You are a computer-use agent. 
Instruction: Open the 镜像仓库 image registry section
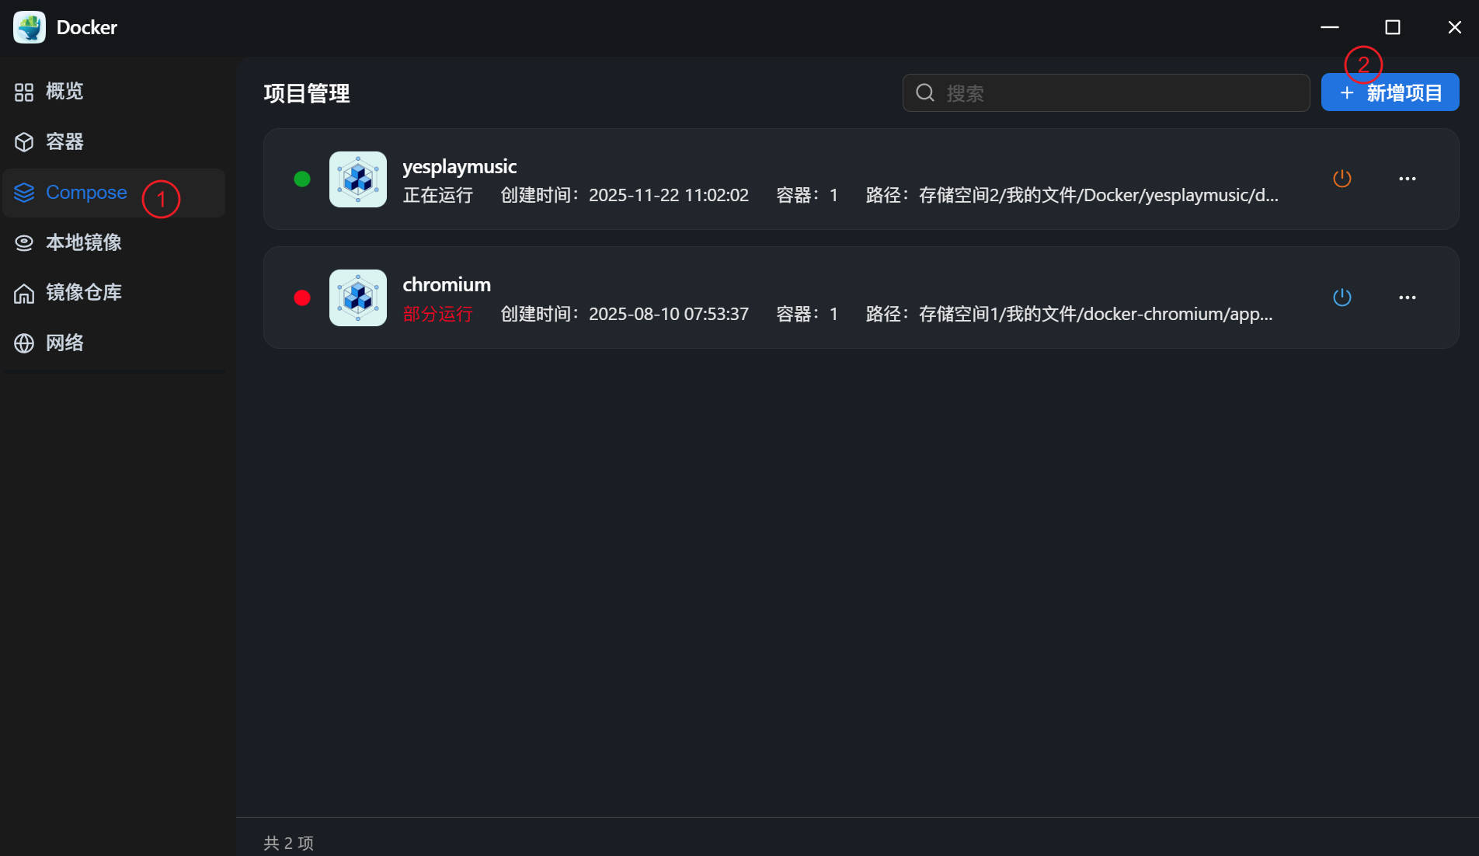[x=84, y=293]
